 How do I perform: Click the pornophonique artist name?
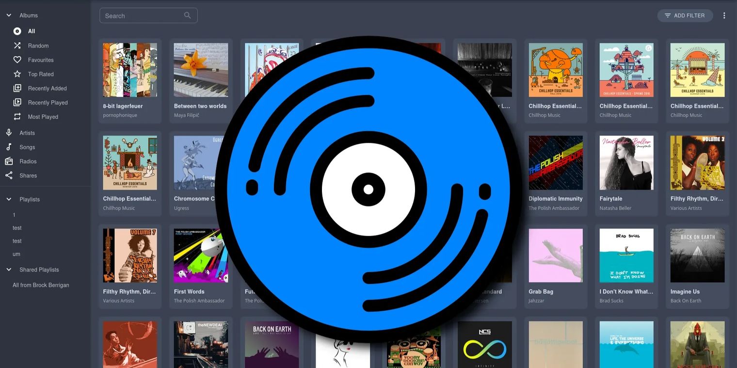120,115
